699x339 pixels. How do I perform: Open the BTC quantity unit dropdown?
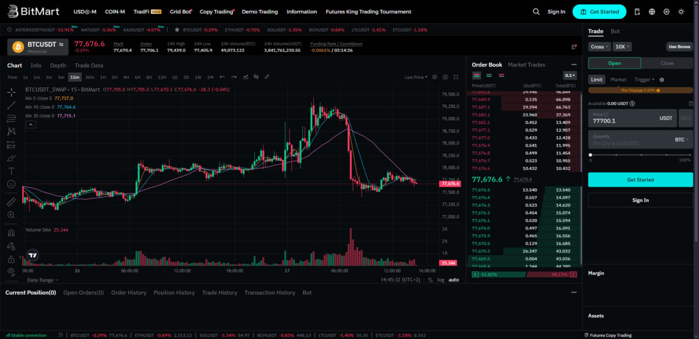pos(682,140)
